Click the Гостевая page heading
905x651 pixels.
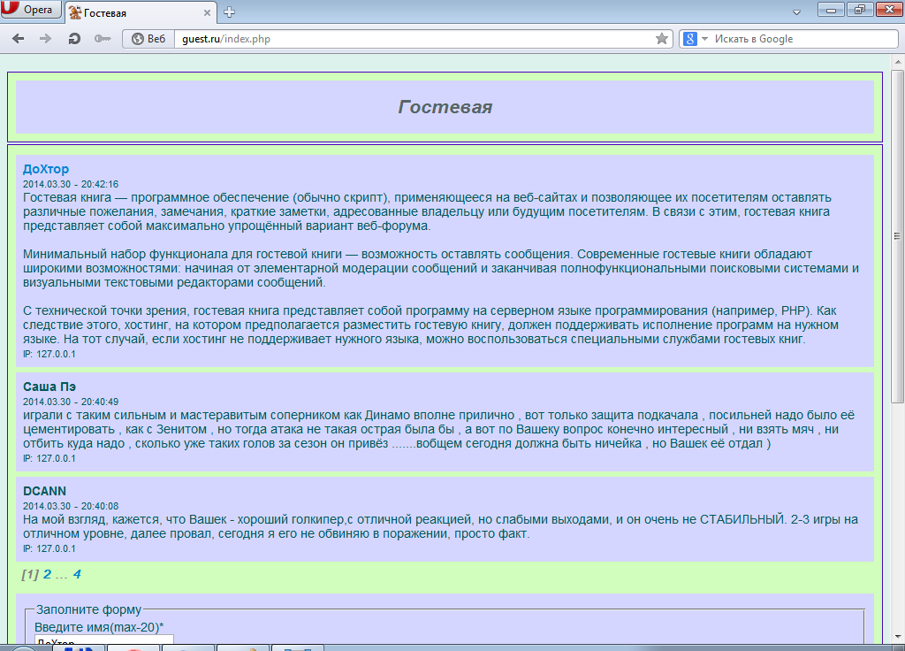pos(445,107)
